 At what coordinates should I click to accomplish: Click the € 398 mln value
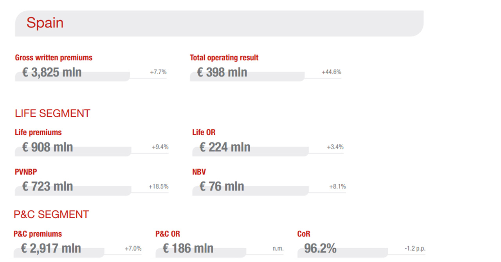(222, 72)
